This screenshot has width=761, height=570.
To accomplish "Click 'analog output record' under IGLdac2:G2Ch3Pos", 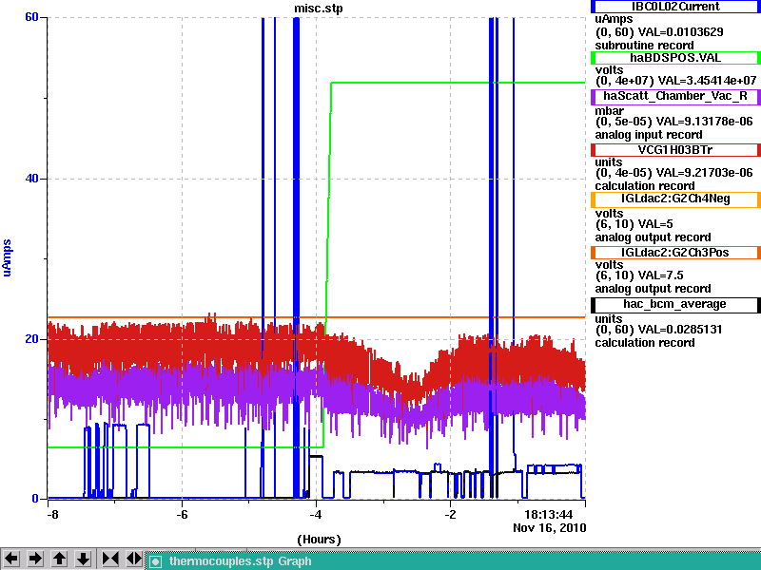I will (654, 289).
